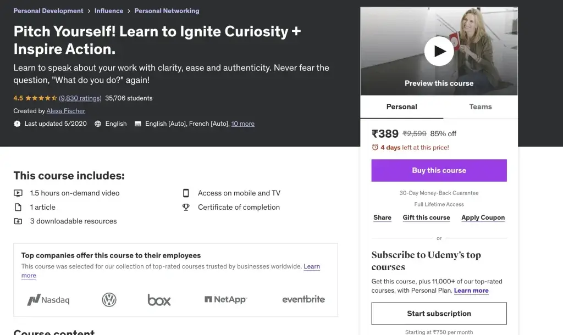This screenshot has height=335, width=563.
Task: Click the Nasdaq logo
Action: point(48,300)
